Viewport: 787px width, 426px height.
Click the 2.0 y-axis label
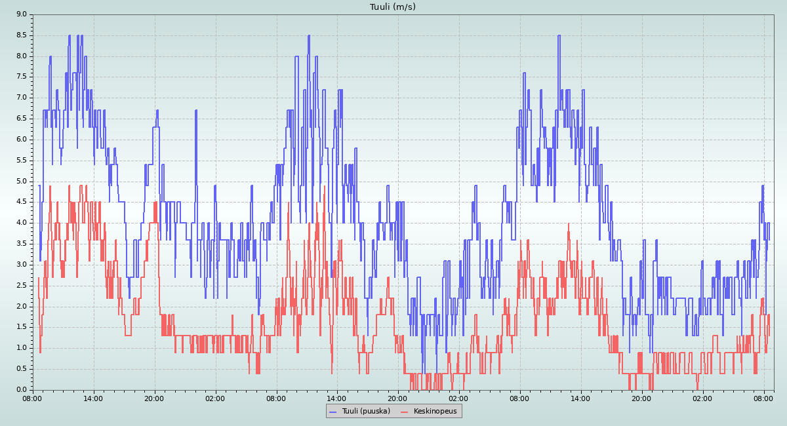pos(21,307)
